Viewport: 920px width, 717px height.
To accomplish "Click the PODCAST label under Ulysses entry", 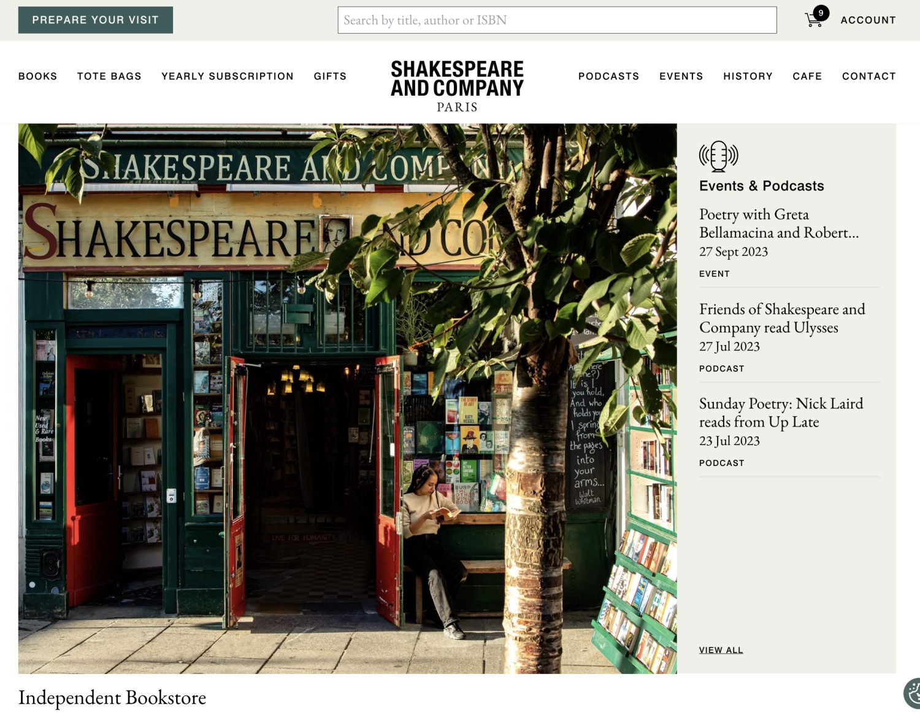I will coord(721,368).
